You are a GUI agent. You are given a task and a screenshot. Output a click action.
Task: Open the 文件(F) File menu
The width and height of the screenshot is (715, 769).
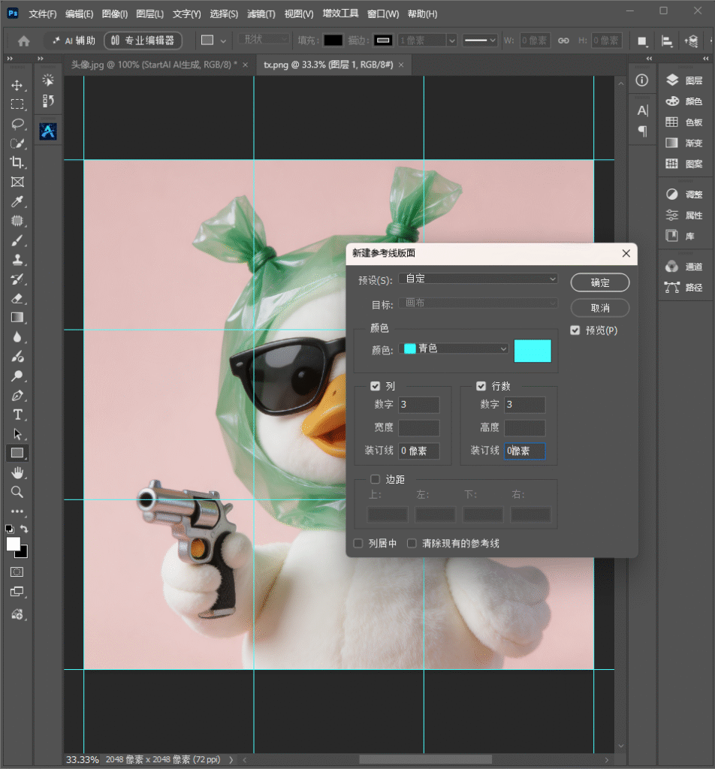[43, 14]
